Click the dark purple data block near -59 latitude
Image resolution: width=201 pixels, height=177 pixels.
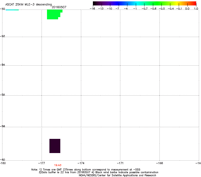55,146
